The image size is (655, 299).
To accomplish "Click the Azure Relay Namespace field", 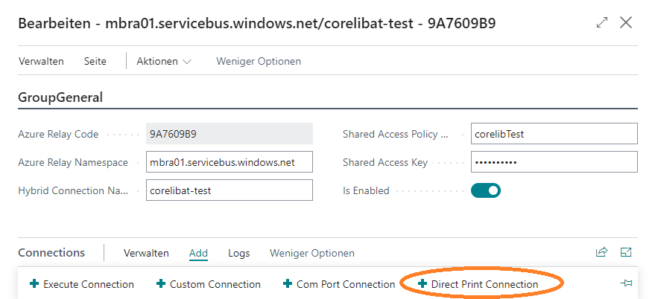I will [x=229, y=162].
